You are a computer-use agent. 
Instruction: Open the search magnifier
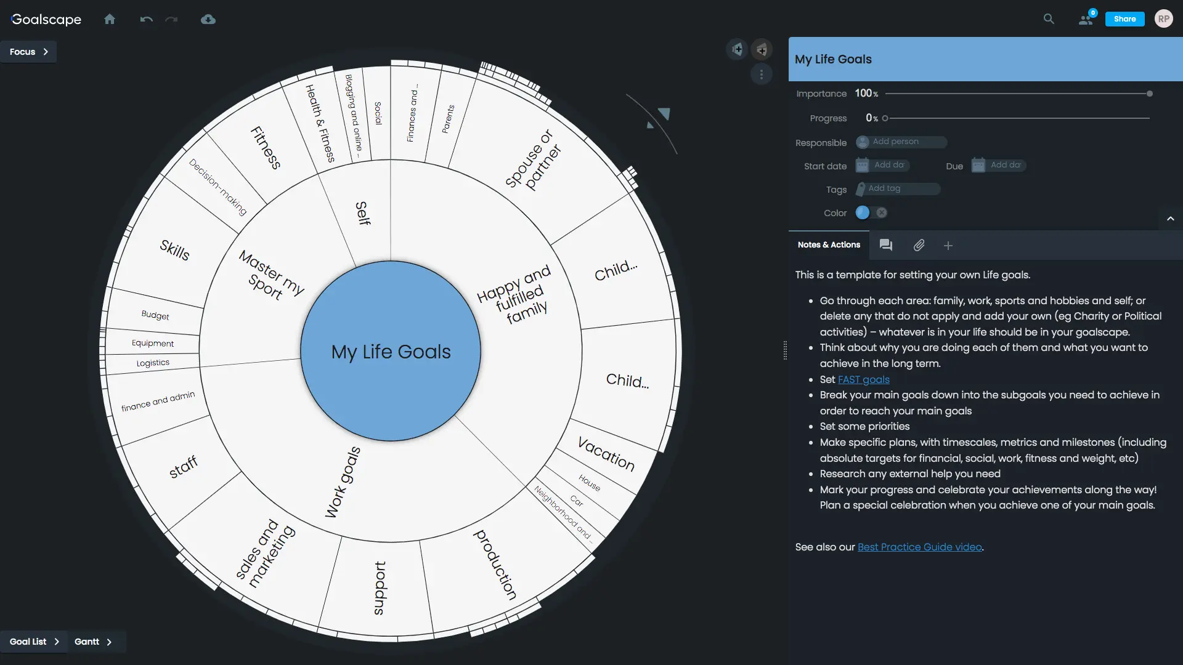(x=1049, y=19)
